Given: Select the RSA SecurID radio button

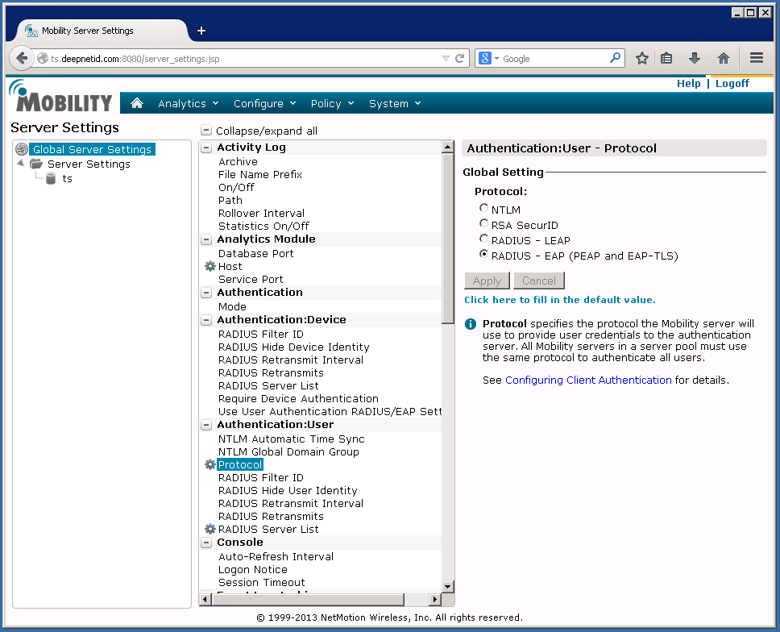Looking at the screenshot, I should 484,224.
